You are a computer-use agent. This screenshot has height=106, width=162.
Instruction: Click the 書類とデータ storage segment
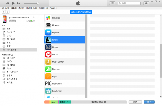[65, 102]
